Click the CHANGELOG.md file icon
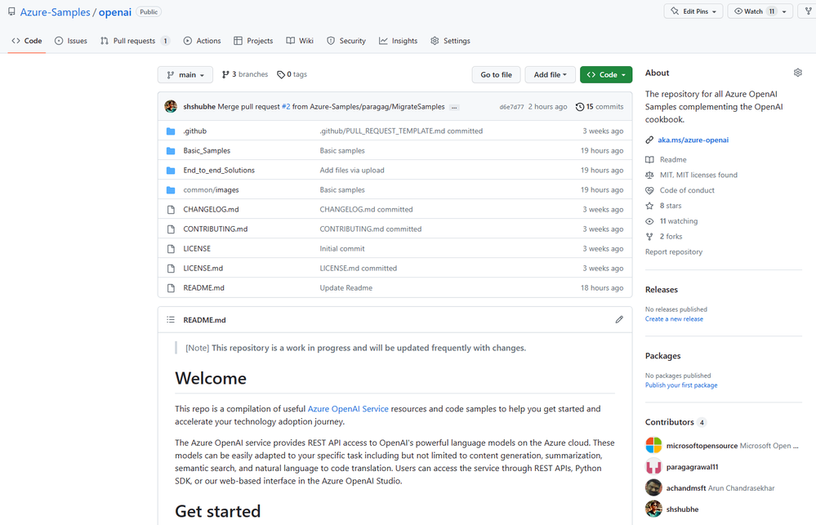 point(171,210)
